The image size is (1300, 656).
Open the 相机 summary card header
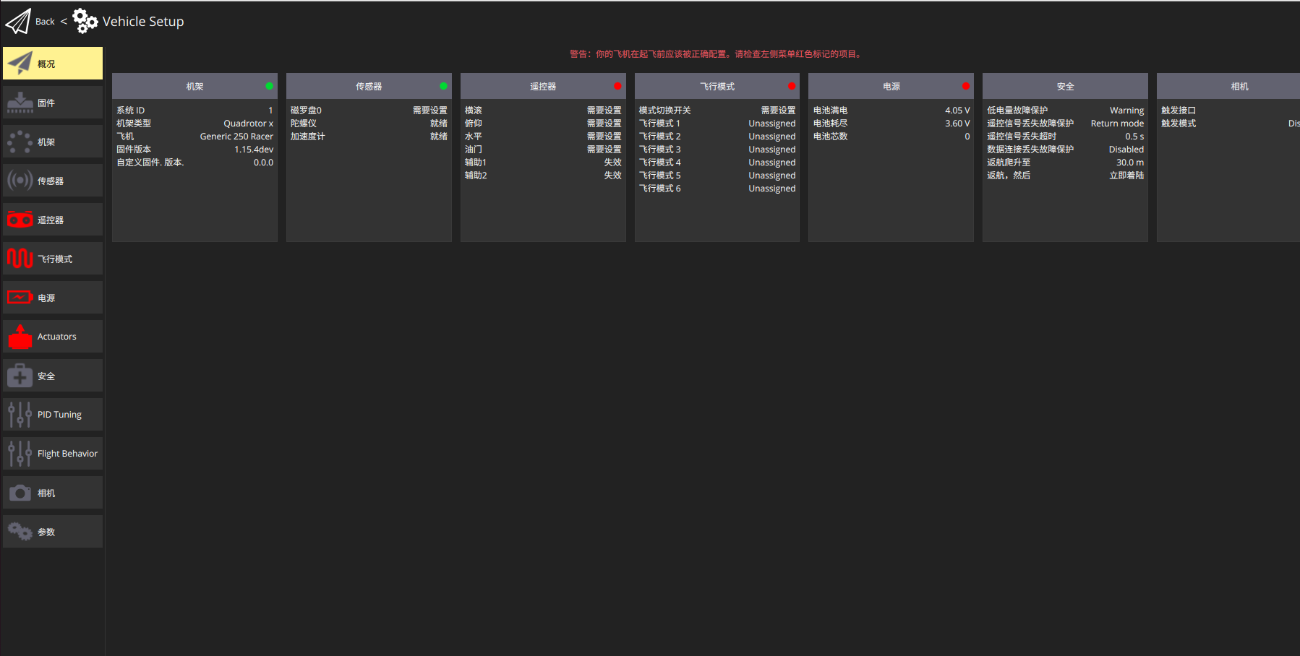(1228, 86)
